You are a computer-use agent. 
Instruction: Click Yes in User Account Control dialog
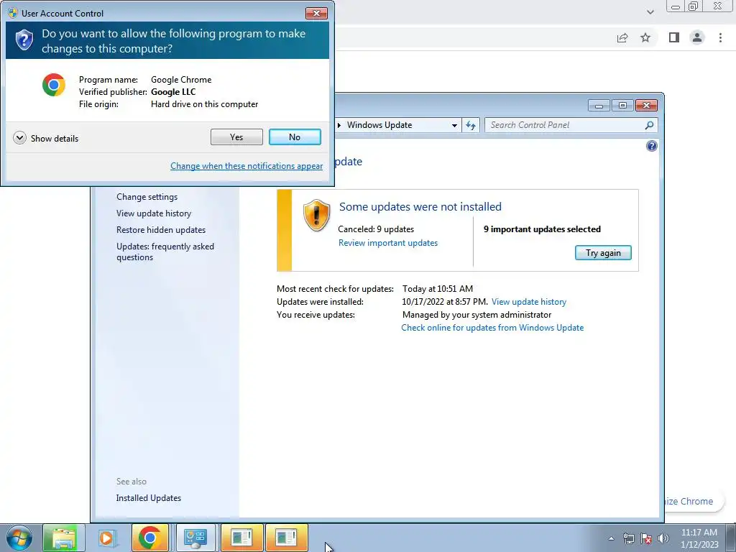pos(236,137)
